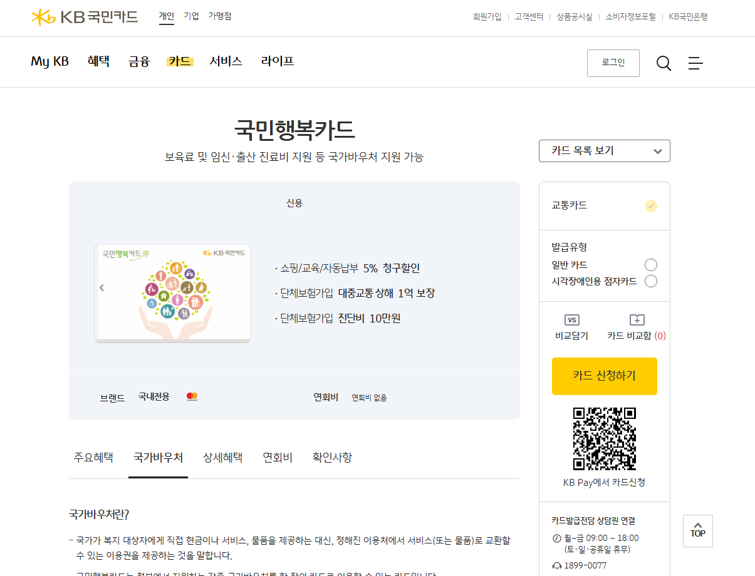Open search with the magnifier icon
The image size is (755, 576).
(664, 63)
